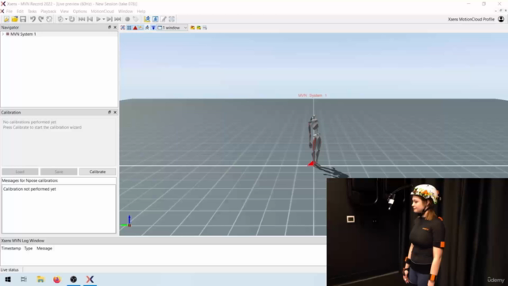Jump to the last frame
508x286 pixels.
click(x=117, y=19)
